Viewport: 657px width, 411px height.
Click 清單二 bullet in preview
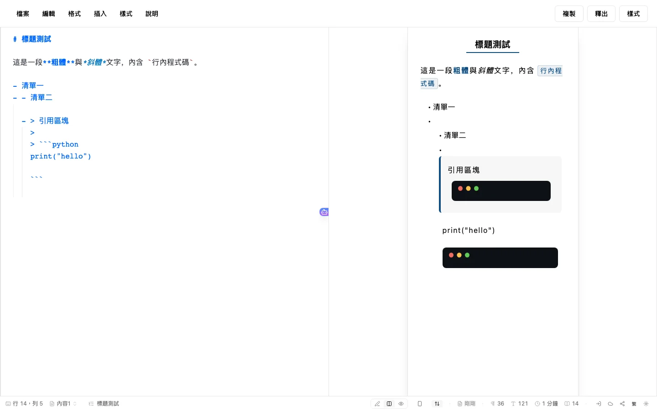455,135
